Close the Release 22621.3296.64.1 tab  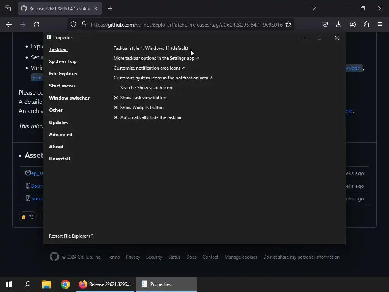(96, 8)
